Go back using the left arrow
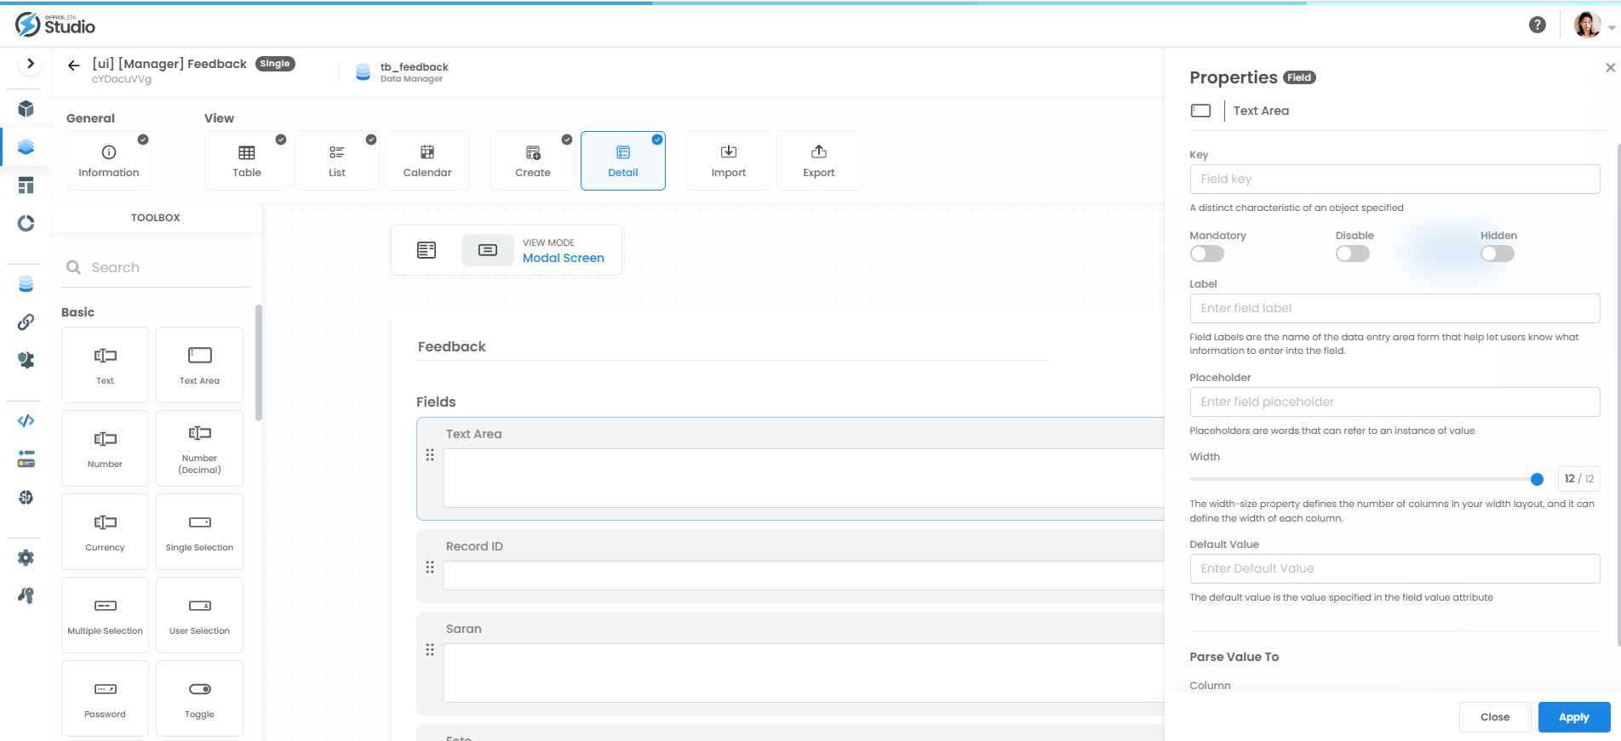 pos(74,65)
